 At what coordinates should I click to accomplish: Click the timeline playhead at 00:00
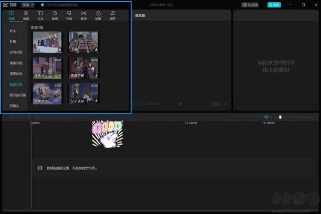pos(31,123)
